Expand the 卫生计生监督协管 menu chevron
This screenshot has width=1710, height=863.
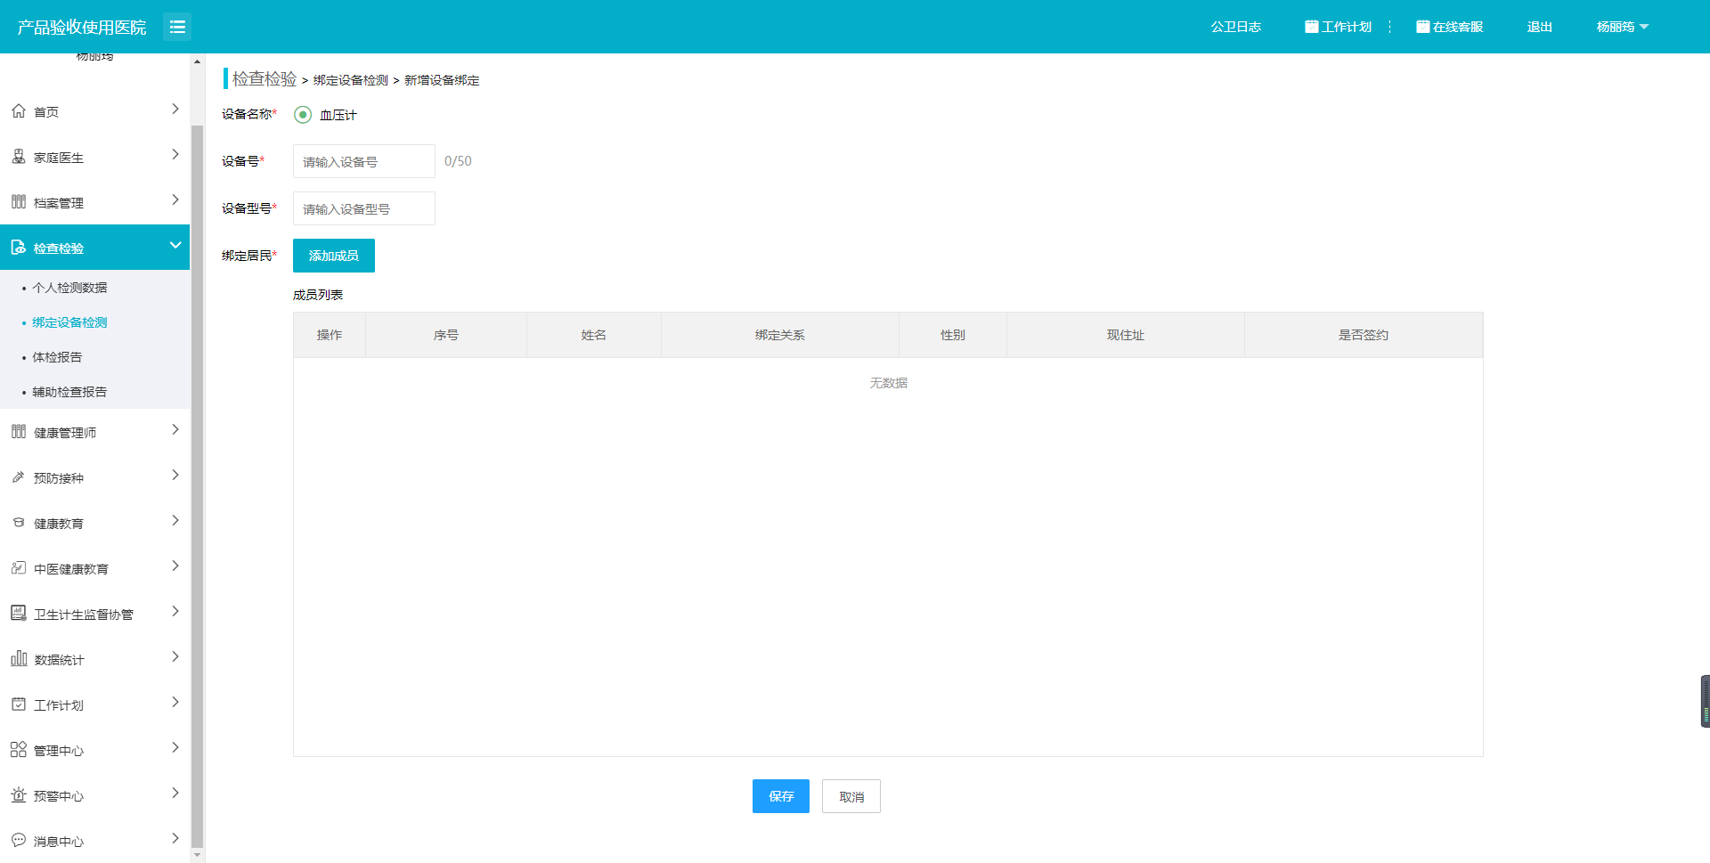175,612
